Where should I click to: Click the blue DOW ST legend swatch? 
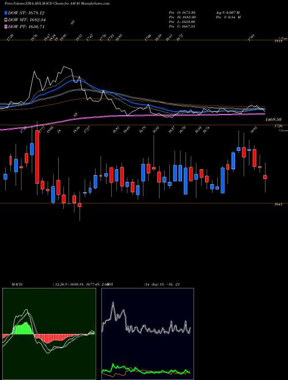(x=6, y=13)
